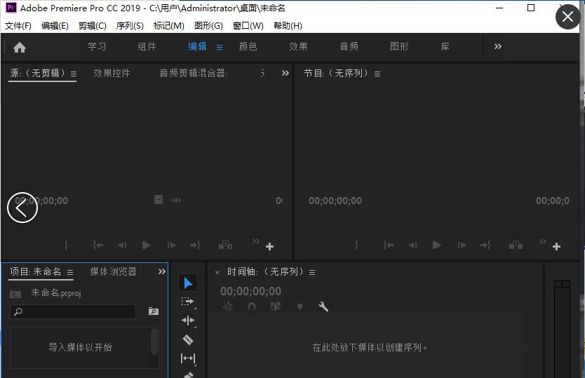Click the Project panel search field
This screenshot has width=585, height=378.
coord(73,311)
